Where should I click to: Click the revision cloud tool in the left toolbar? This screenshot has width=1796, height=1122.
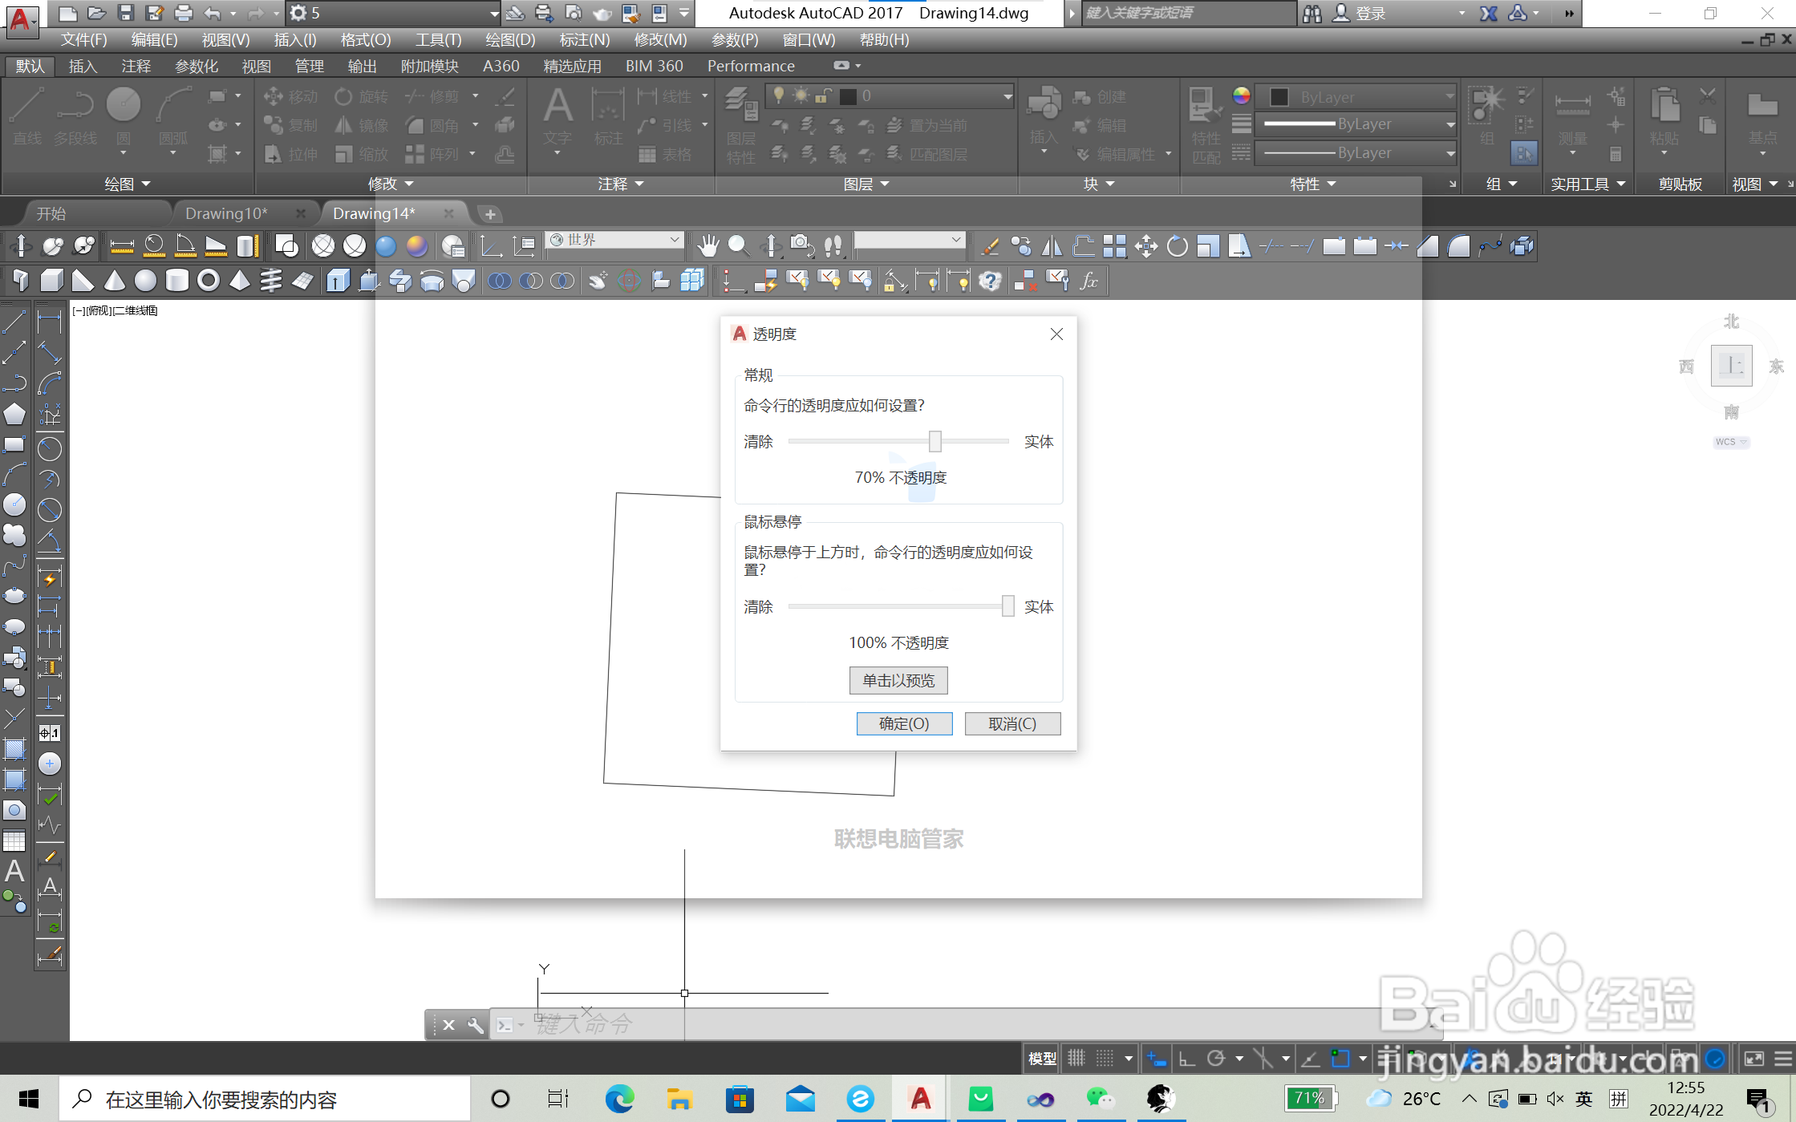pos(14,535)
